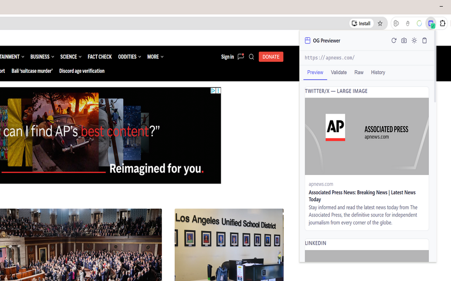Click the apnews.com domain text in preview card
This screenshot has width=451, height=281.
click(321, 184)
